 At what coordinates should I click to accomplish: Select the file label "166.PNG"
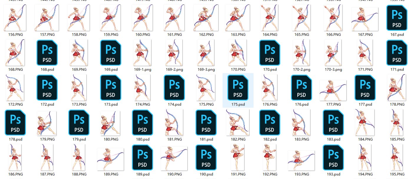pyautogui.click(x=333, y=35)
